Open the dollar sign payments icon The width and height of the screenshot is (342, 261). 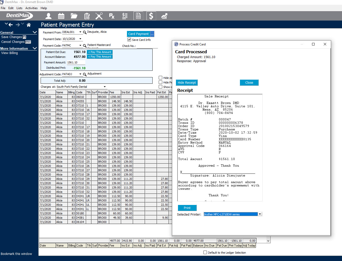click(151, 16)
